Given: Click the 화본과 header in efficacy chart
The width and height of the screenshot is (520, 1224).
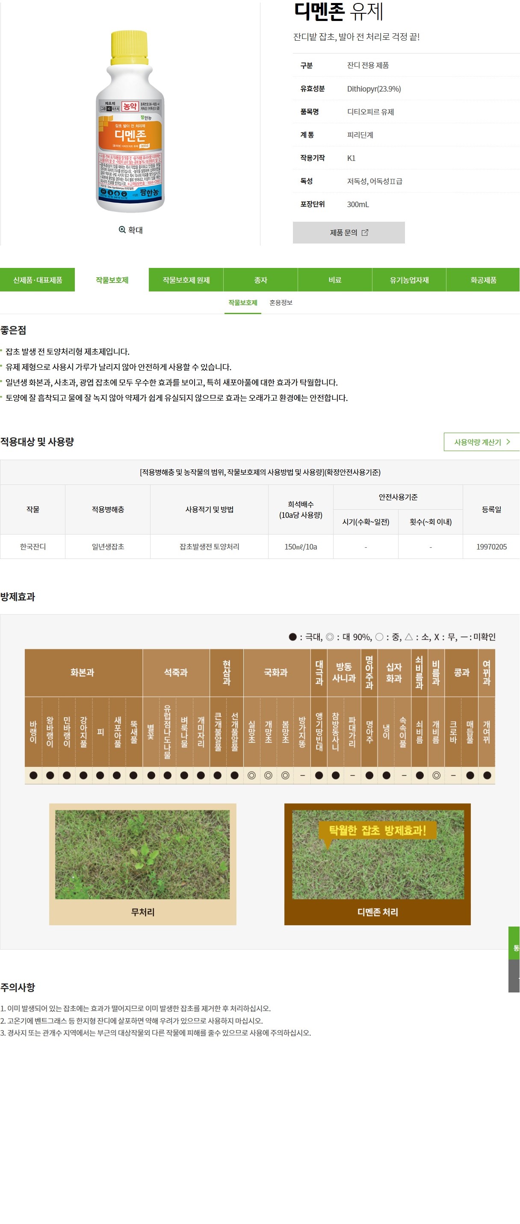Looking at the screenshot, I should pyautogui.click(x=83, y=672).
